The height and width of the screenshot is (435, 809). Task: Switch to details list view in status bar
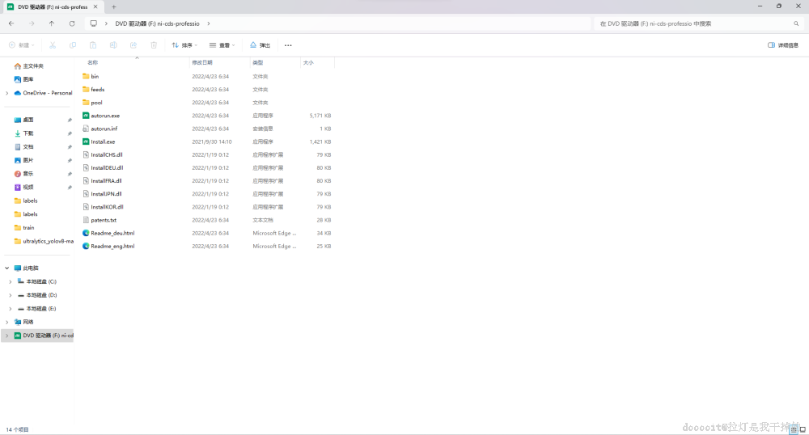pos(794,429)
